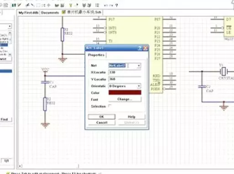Click the question-mark help icon in the Net Label title bar
Screen dimensions: 234x174
(x=140, y=48)
